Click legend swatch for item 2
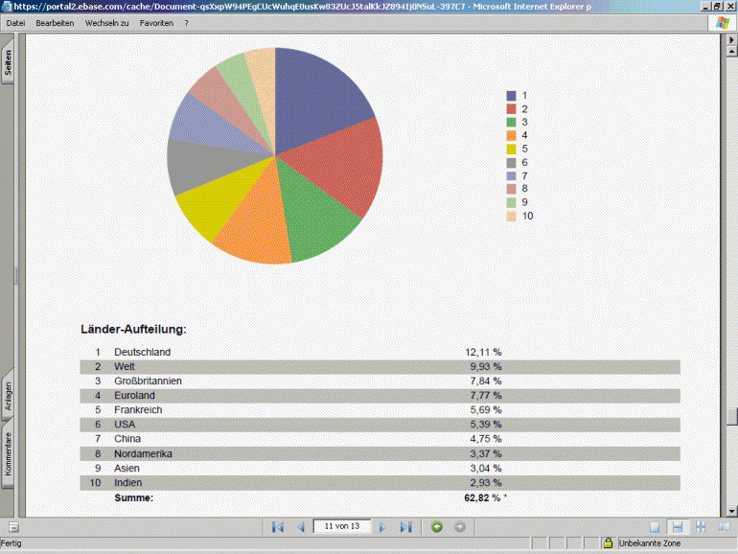Image resolution: width=738 pixels, height=554 pixels. pos(511,109)
